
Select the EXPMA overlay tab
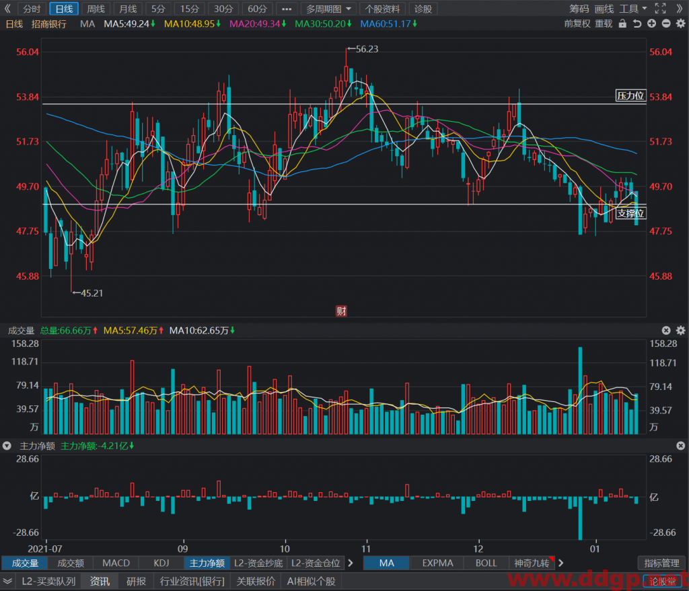point(437,563)
